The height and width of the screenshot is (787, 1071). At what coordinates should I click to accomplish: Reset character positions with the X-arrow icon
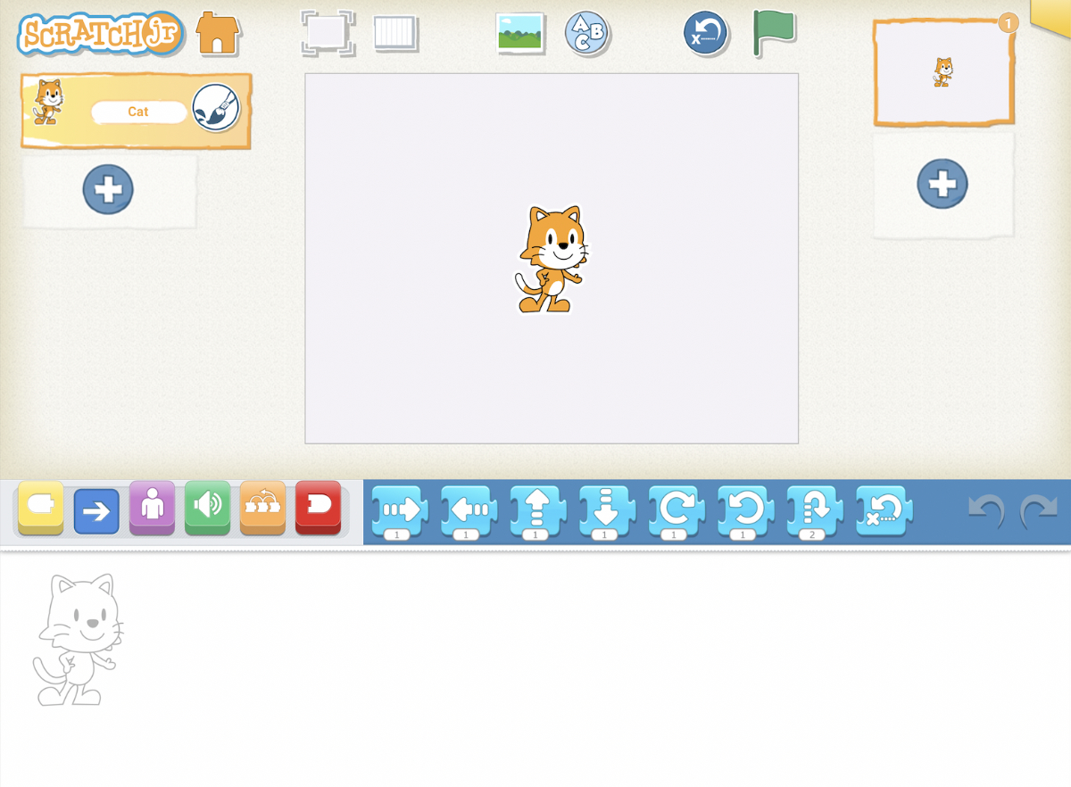tap(705, 33)
